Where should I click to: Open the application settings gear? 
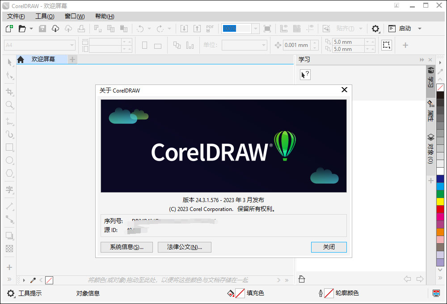pos(375,28)
